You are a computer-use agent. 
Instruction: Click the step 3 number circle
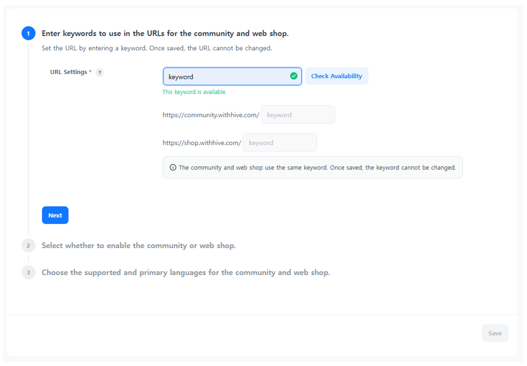pyautogui.click(x=28, y=272)
